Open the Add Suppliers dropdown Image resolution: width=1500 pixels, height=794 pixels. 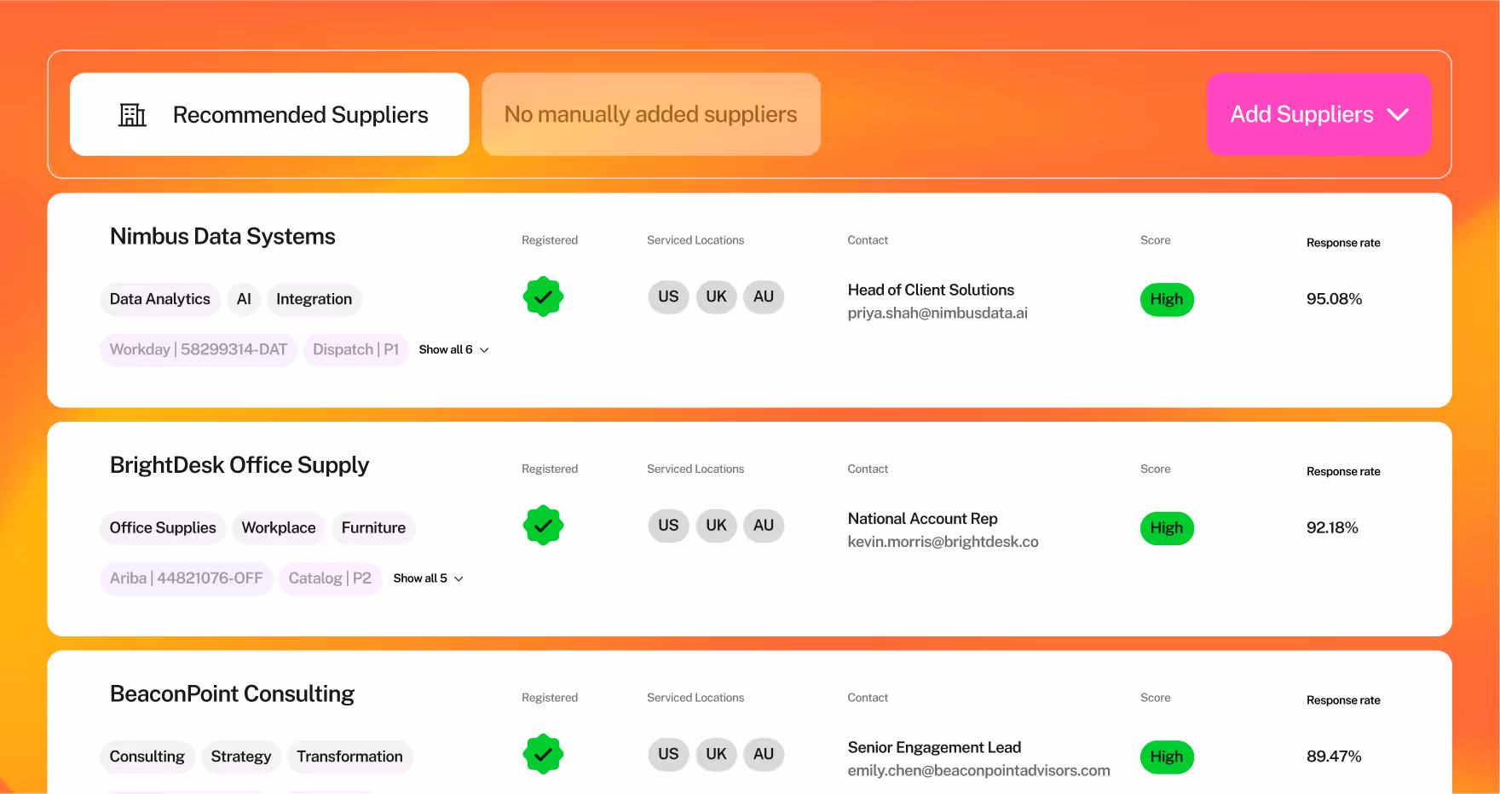tap(1318, 114)
